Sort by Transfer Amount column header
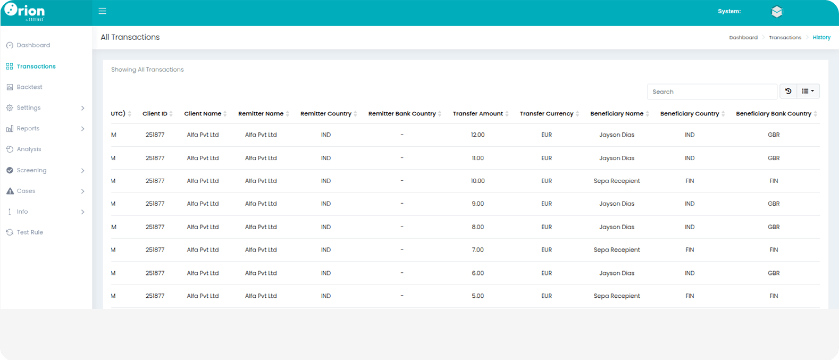The width and height of the screenshot is (839, 360). (x=477, y=114)
